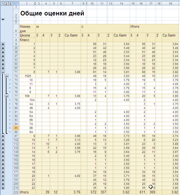The image size is (180, 195).
Task: Show outline level 3 rows
Action: pos(10,4)
